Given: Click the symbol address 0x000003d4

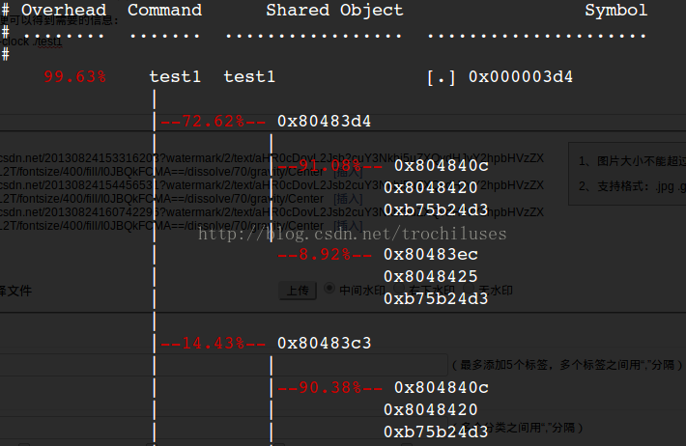Looking at the screenshot, I should pyautogui.click(x=521, y=77).
